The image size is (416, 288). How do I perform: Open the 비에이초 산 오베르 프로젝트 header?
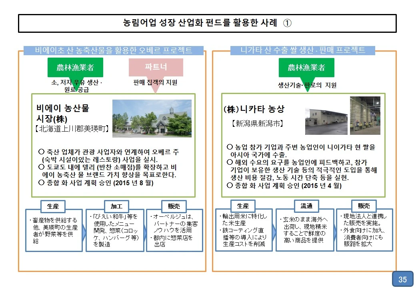pyautogui.click(x=113, y=50)
